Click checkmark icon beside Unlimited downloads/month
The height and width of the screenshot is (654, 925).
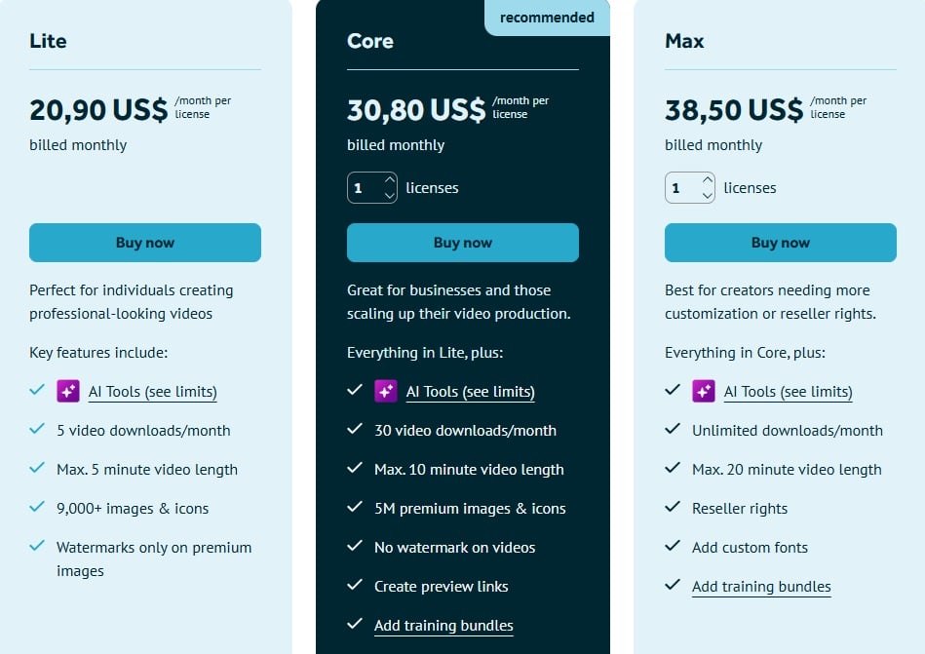pos(673,430)
